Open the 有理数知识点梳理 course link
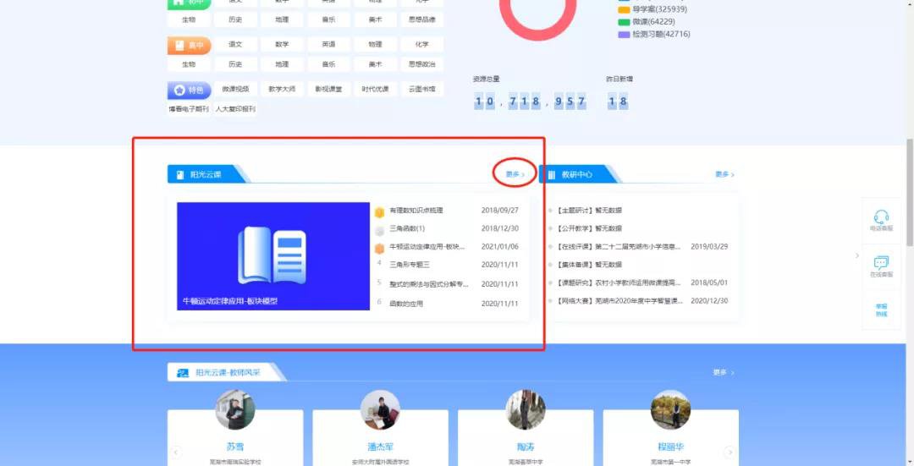914x466 pixels. pyautogui.click(x=416, y=211)
